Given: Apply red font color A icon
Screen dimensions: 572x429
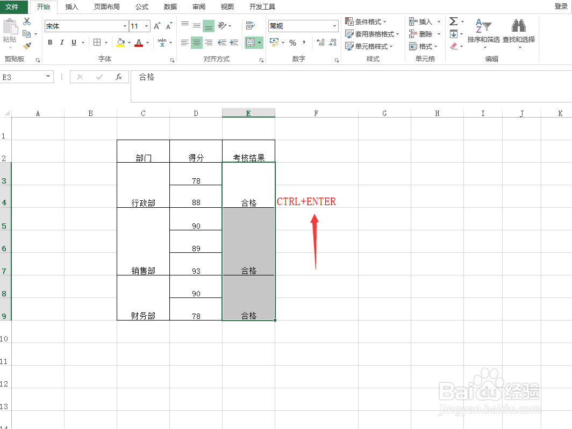Looking at the screenshot, I should (x=139, y=42).
